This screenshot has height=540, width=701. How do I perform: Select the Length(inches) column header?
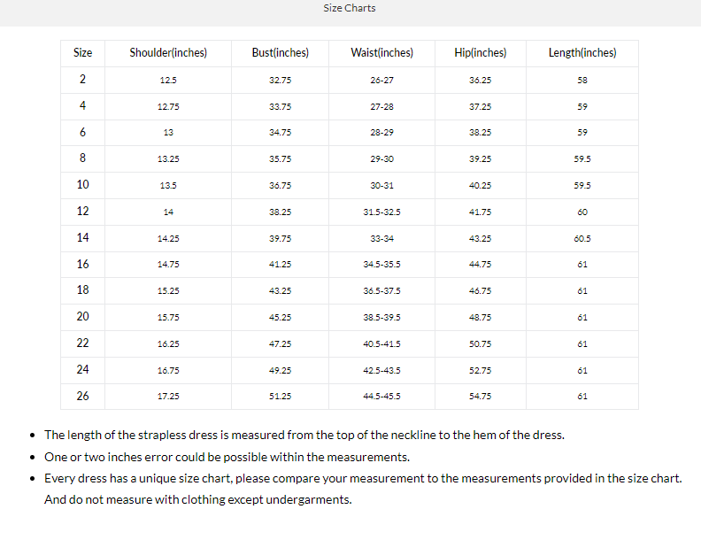point(582,53)
